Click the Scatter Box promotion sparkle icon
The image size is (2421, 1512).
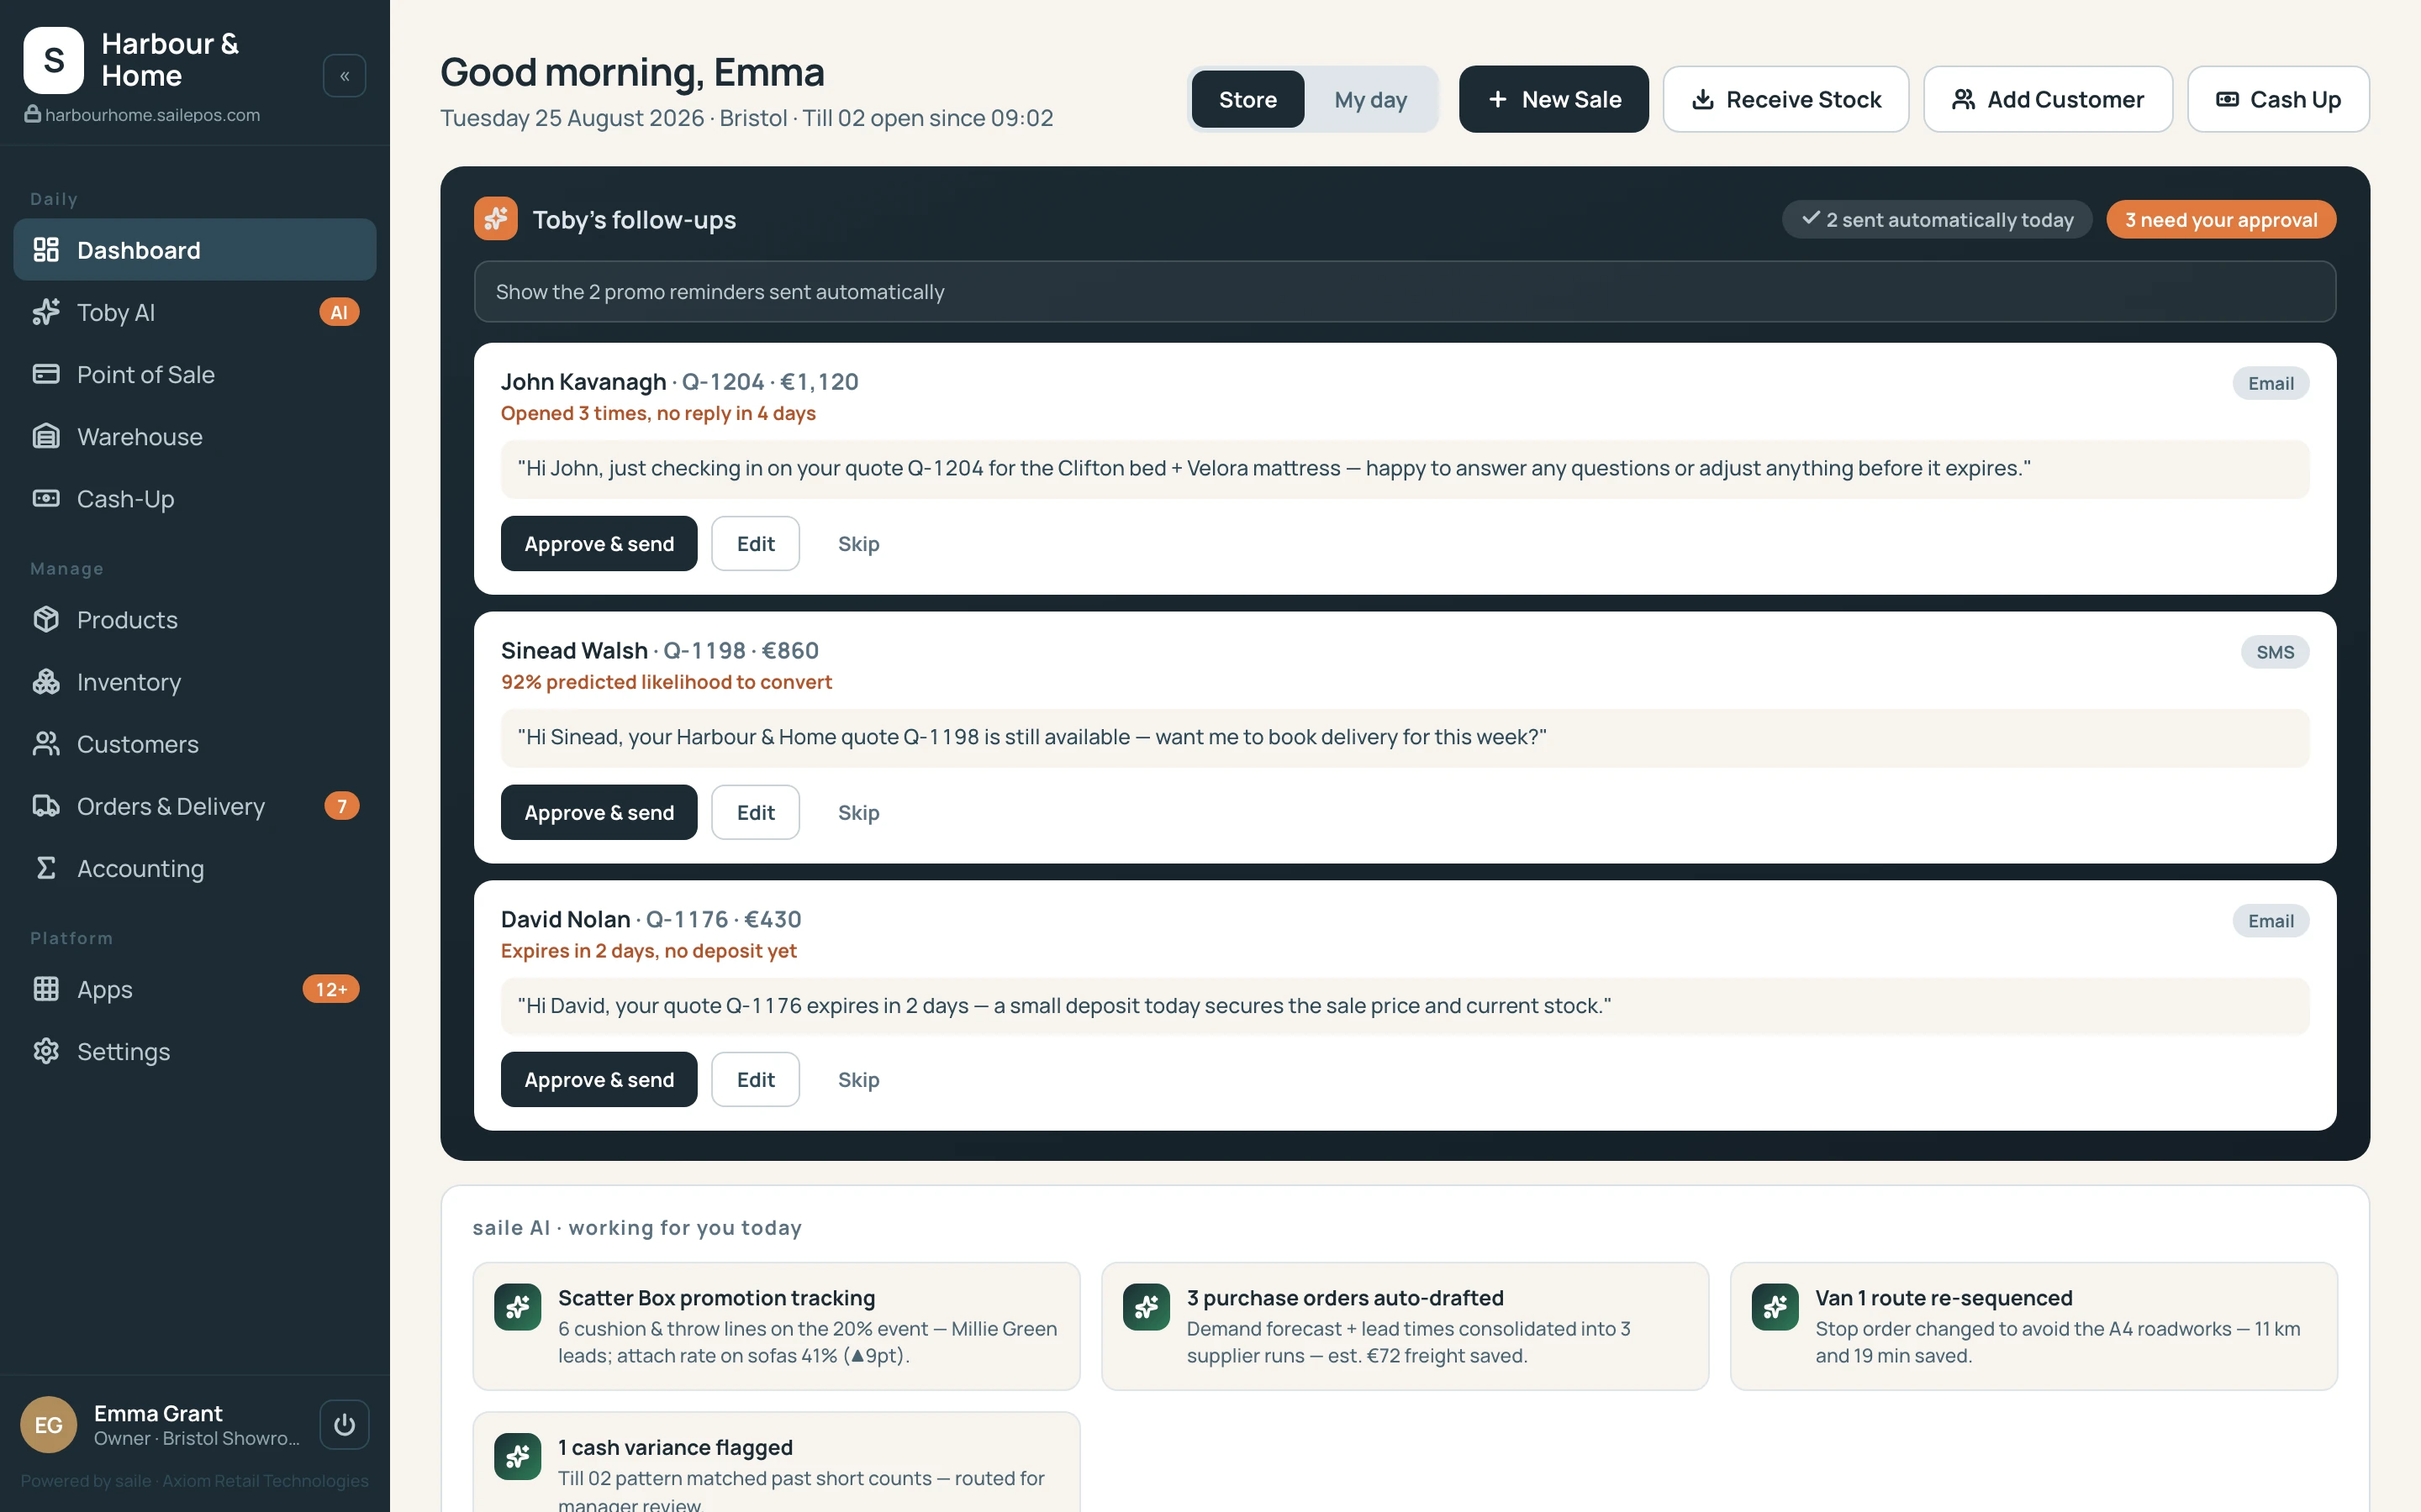pyautogui.click(x=517, y=1307)
